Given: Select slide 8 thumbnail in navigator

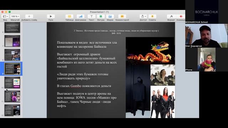Looking at the screenshot, I should pyautogui.click(x=12, y=54).
